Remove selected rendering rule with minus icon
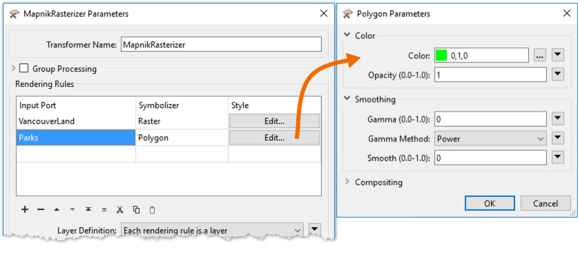 [x=41, y=209]
